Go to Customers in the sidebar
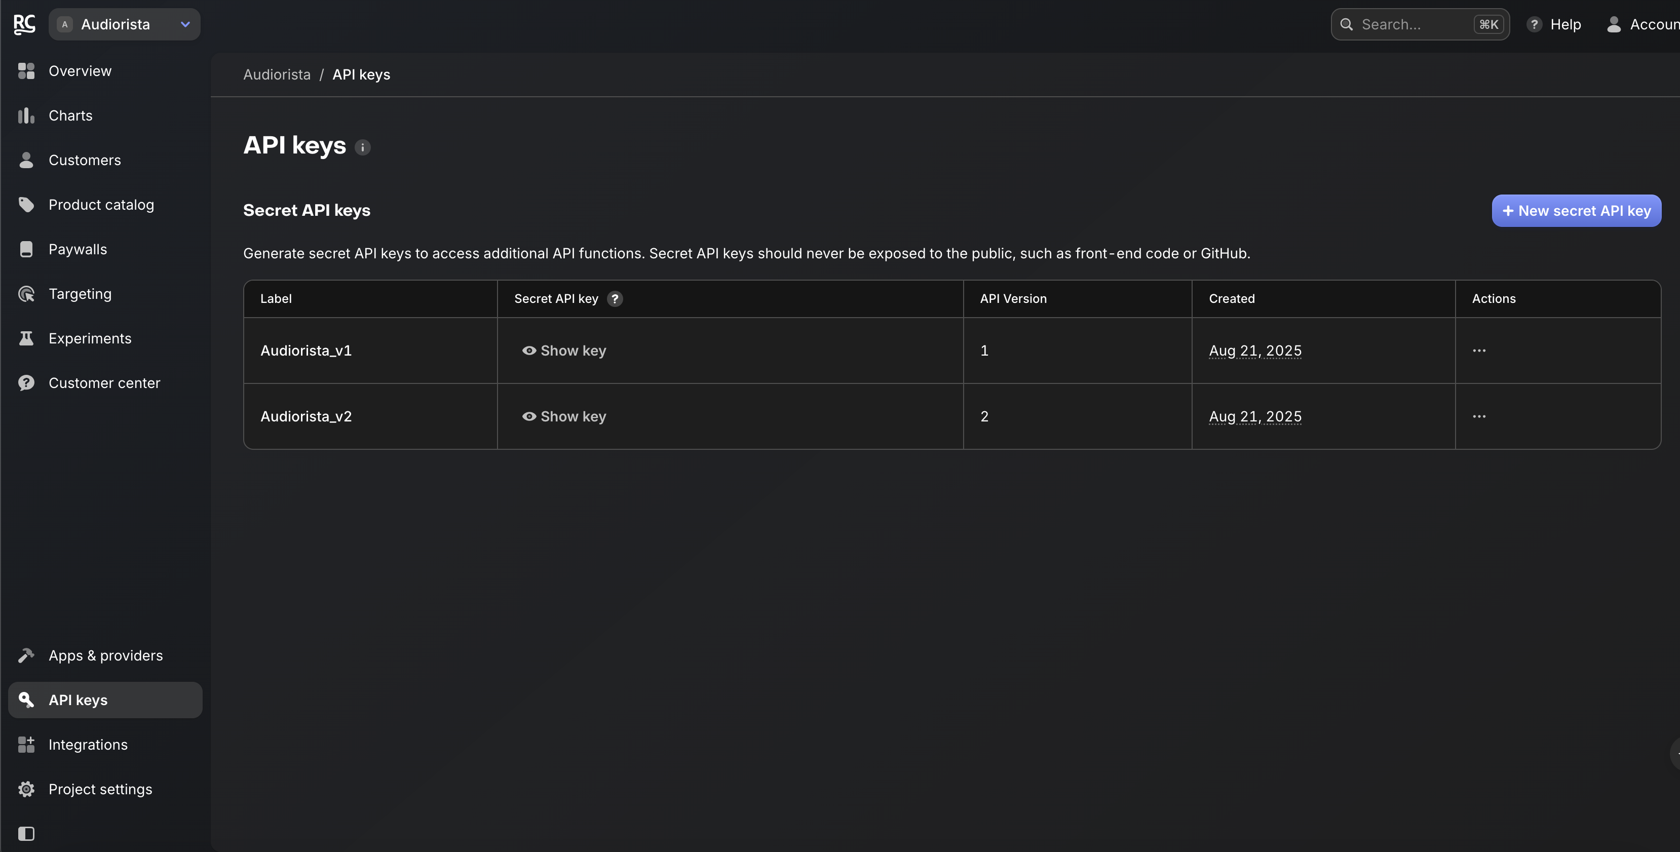Viewport: 1680px width, 852px height. click(85, 161)
